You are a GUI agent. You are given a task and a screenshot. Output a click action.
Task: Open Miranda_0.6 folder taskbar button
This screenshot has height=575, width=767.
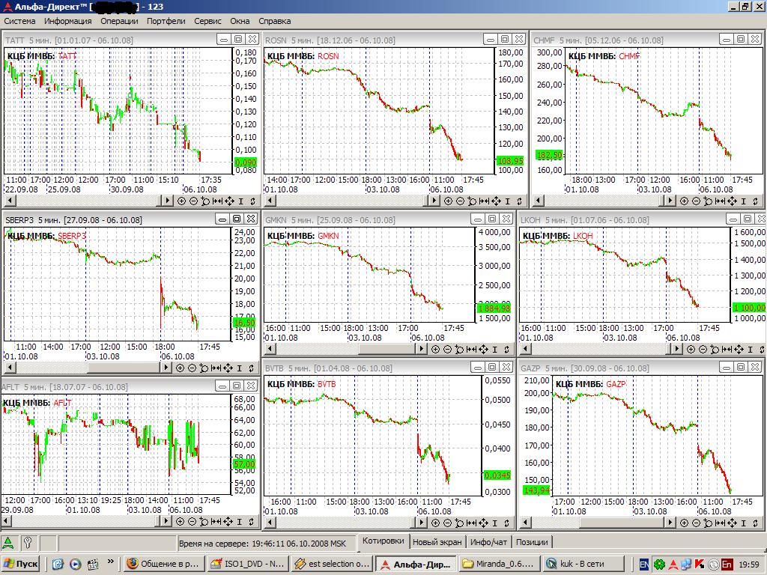click(x=500, y=564)
